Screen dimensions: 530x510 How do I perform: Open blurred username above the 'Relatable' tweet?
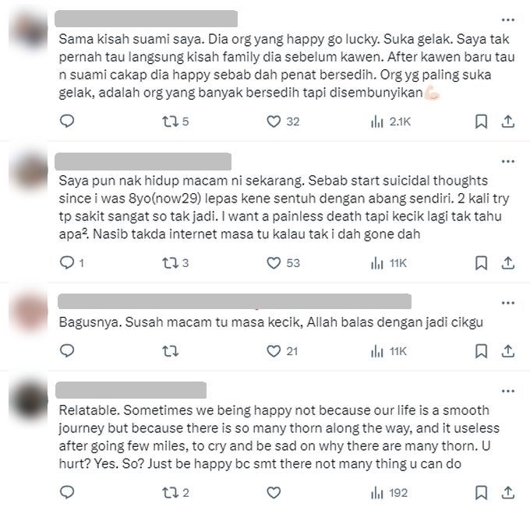coord(131,390)
